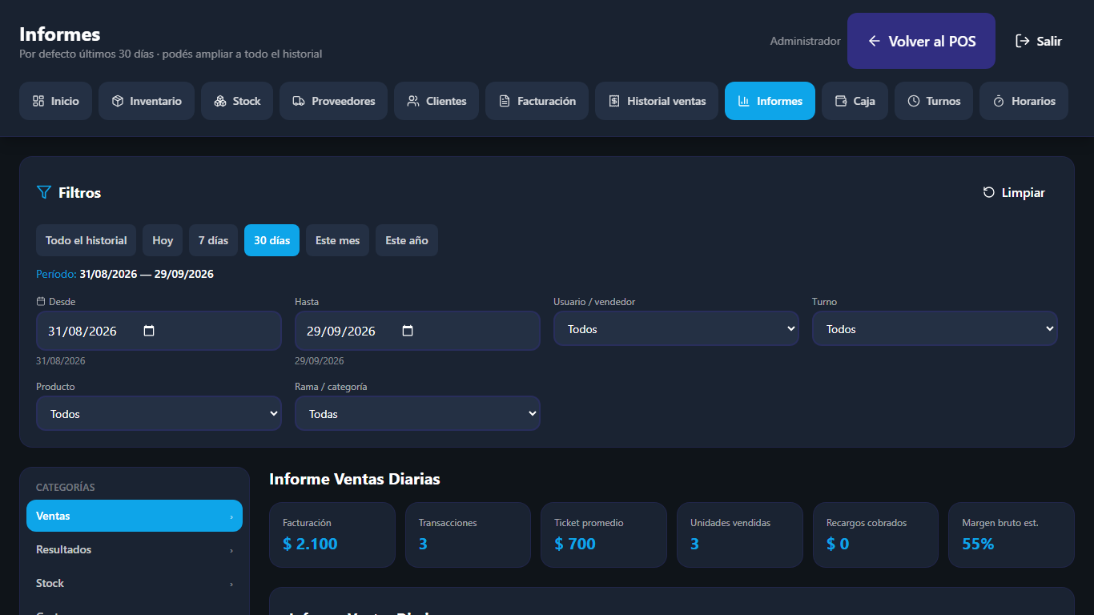The image size is (1094, 615).
Task: Click the Clientes people icon
Action: (413, 101)
